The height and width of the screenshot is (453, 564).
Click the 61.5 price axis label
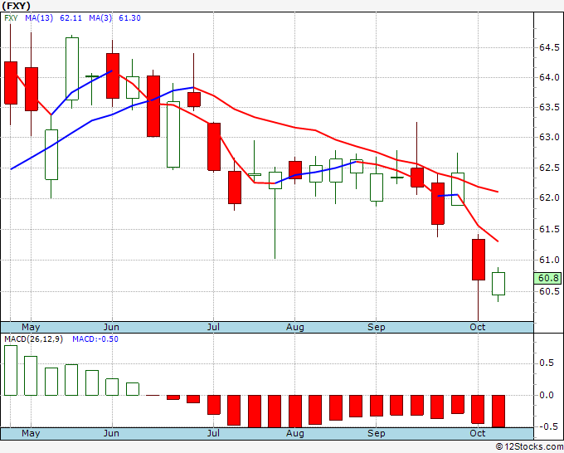click(549, 229)
